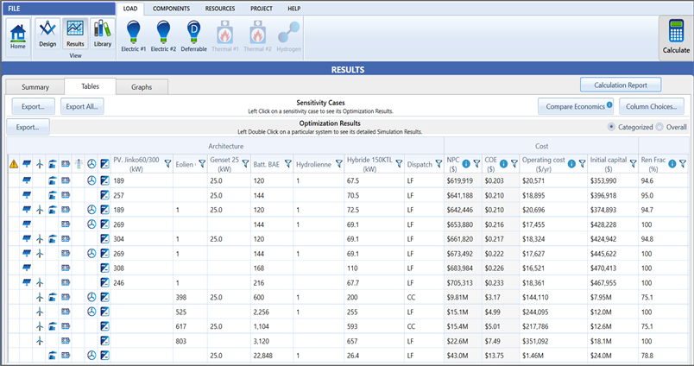Screen dimensions: 694x366
Task: Click the COE column info icon
Action: point(502,163)
